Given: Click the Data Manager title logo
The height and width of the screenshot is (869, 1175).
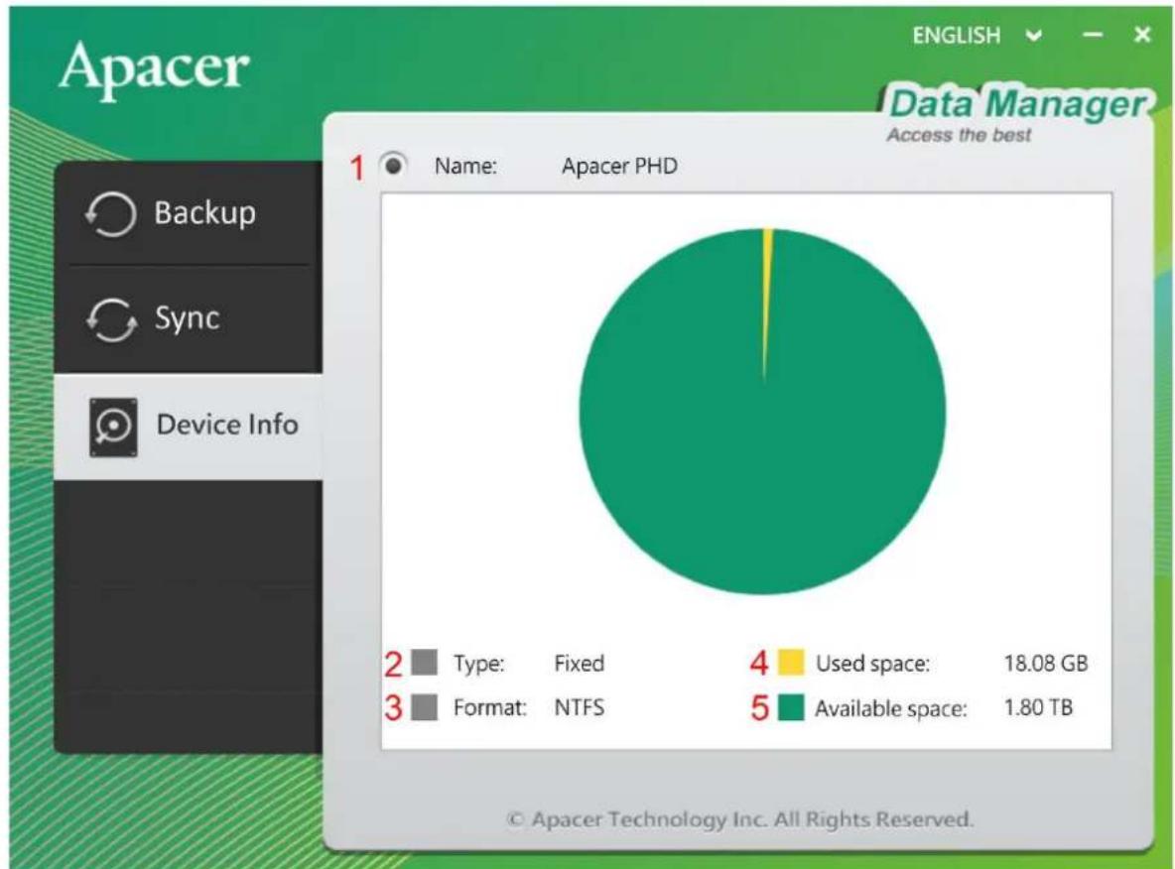Looking at the screenshot, I should click(x=1016, y=103).
